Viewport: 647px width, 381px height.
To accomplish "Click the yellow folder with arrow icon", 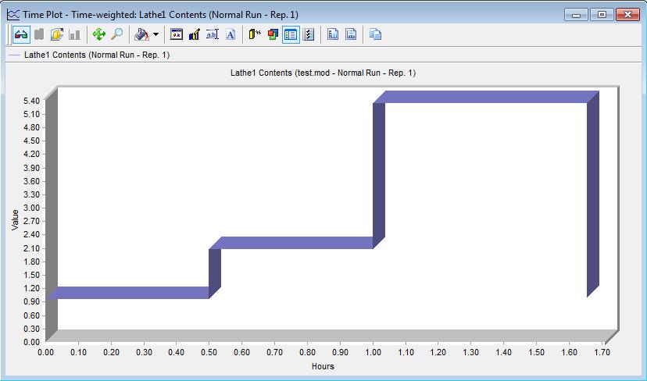I will pos(57,34).
